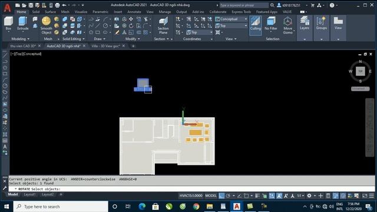Screen dimensions: 377x212
Task: Click the ROTATE command line input
Action: [x=191, y=189]
